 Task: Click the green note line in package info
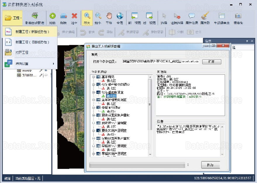tap(179, 96)
